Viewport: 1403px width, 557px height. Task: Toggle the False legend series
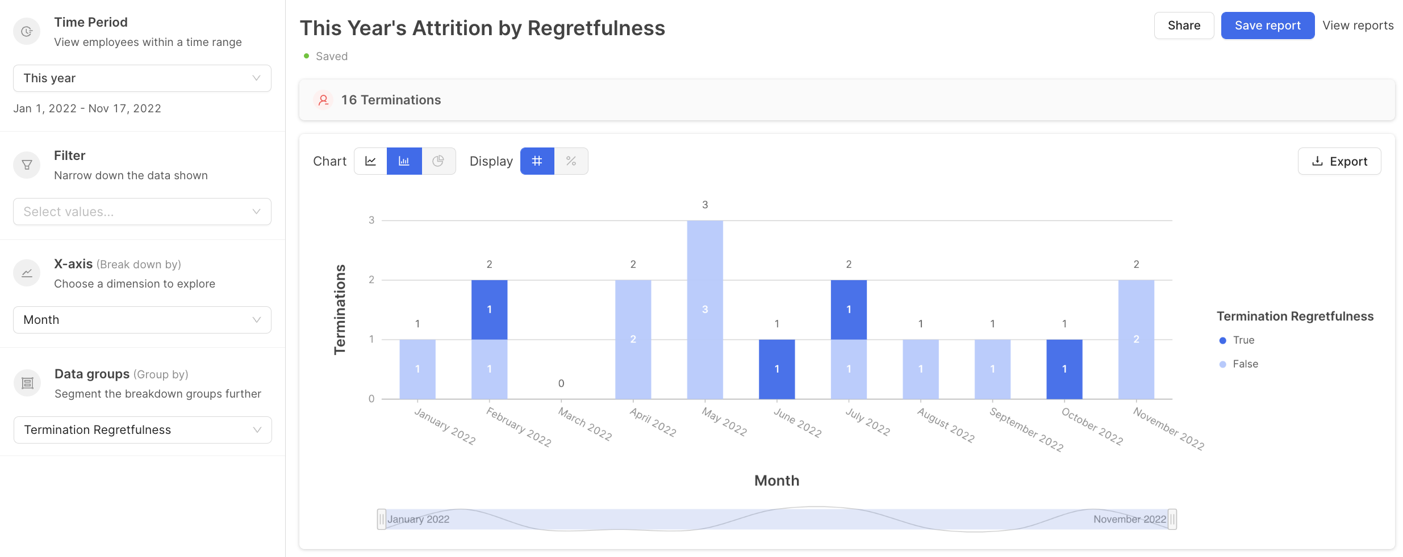coord(1239,364)
